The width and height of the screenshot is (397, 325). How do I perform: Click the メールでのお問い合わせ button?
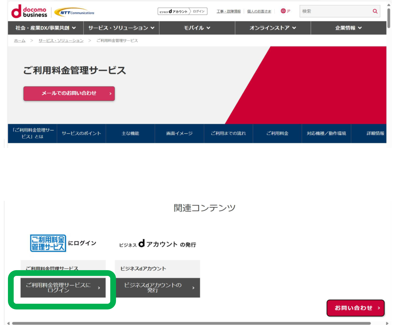pyautogui.click(x=69, y=93)
